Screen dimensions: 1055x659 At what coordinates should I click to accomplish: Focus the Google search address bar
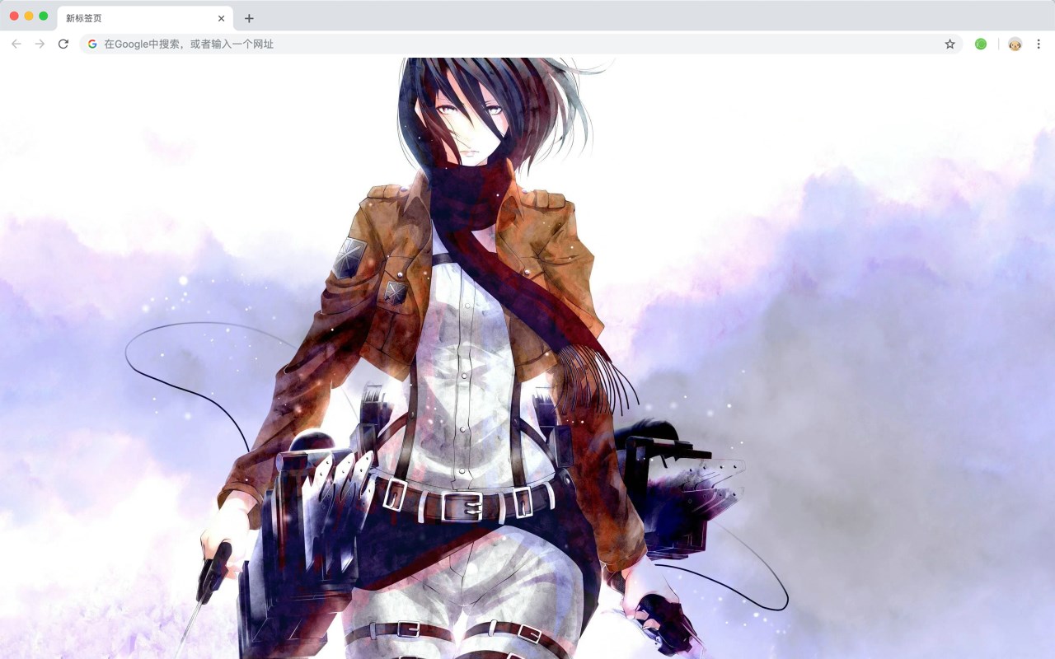[521, 44]
